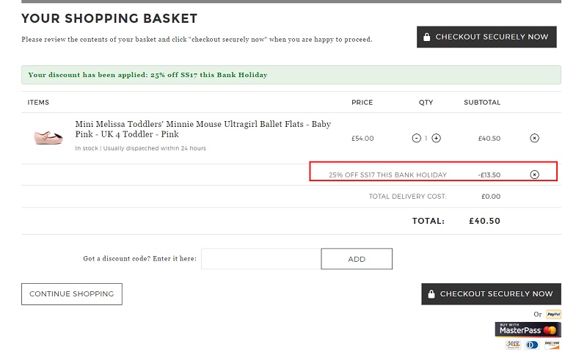Open the Mini Melissa Minnie Mouse product link
The width and height of the screenshot is (587, 358).
203,129
